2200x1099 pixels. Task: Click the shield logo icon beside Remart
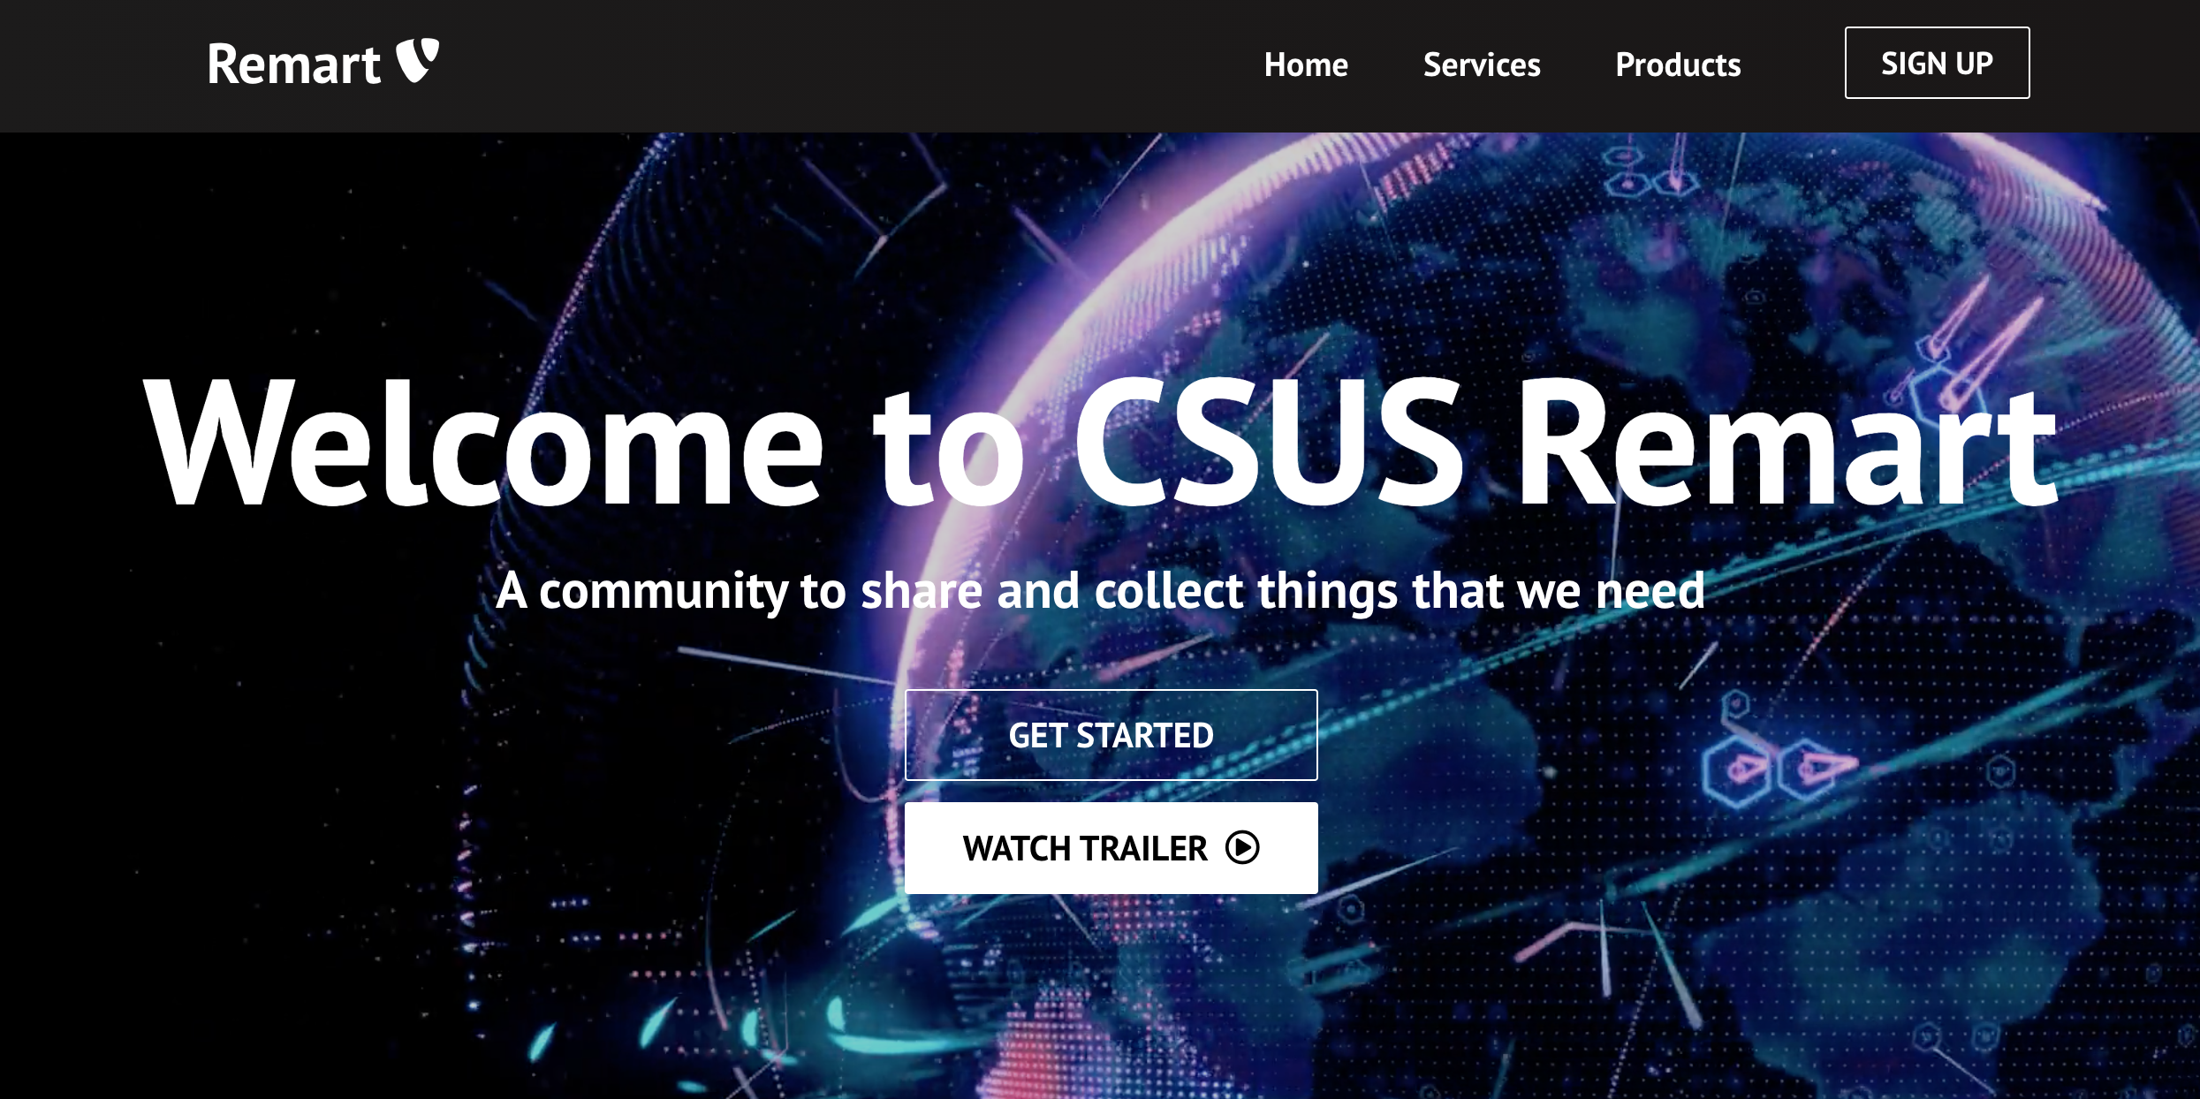[x=417, y=61]
